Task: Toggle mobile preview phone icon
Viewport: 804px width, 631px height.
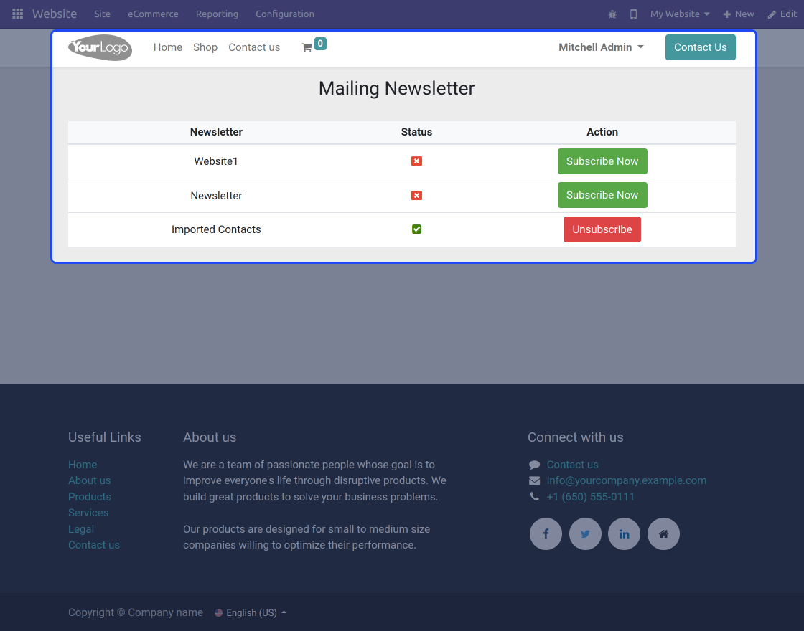Action: click(x=633, y=14)
